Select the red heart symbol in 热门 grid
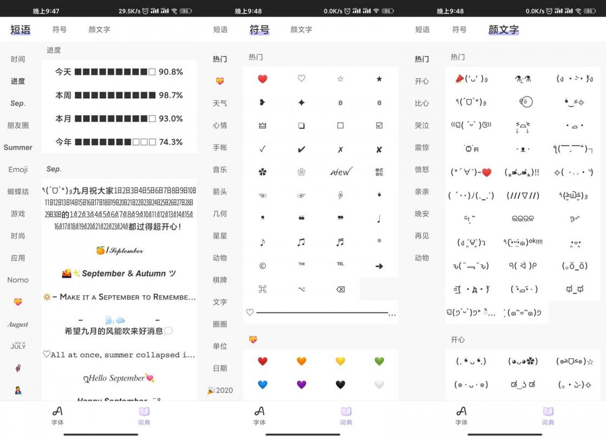Image resolution: width=606 pixels, height=438 pixels. pyautogui.click(x=262, y=79)
